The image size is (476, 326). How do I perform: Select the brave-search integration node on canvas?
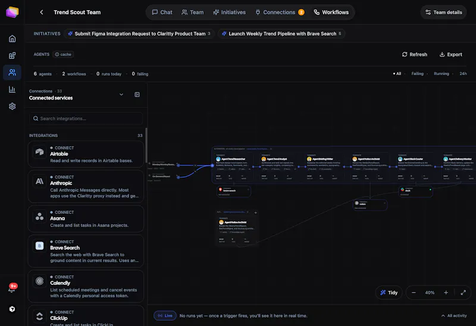[x=234, y=191]
